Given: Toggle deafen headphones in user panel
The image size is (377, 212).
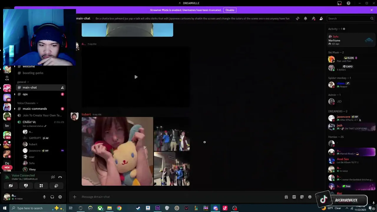Looking at the screenshot, I should click(x=52, y=197).
